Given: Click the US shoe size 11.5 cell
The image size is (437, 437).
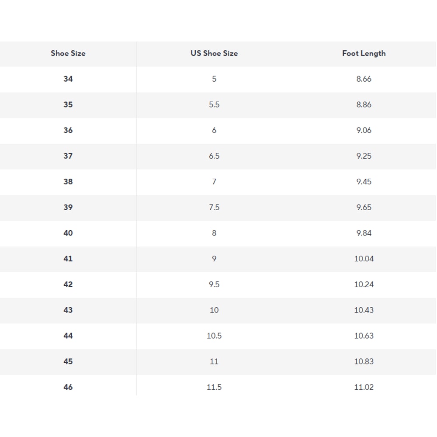Looking at the screenshot, I should click(214, 387).
